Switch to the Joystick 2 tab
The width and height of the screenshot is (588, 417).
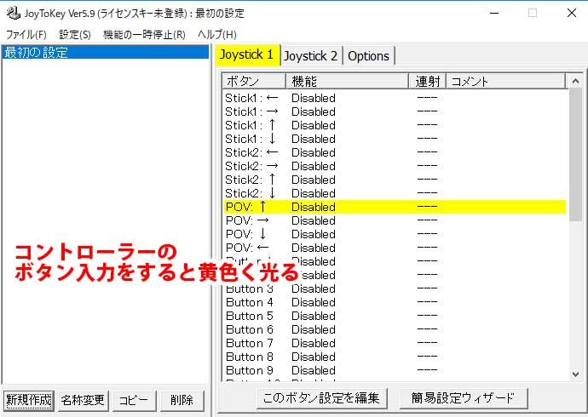[311, 56]
